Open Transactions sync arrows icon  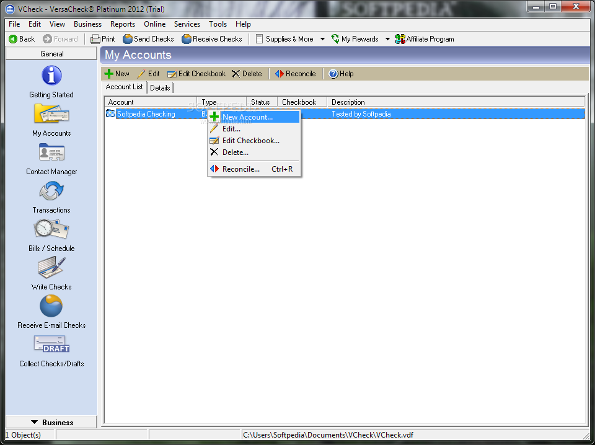click(51, 191)
